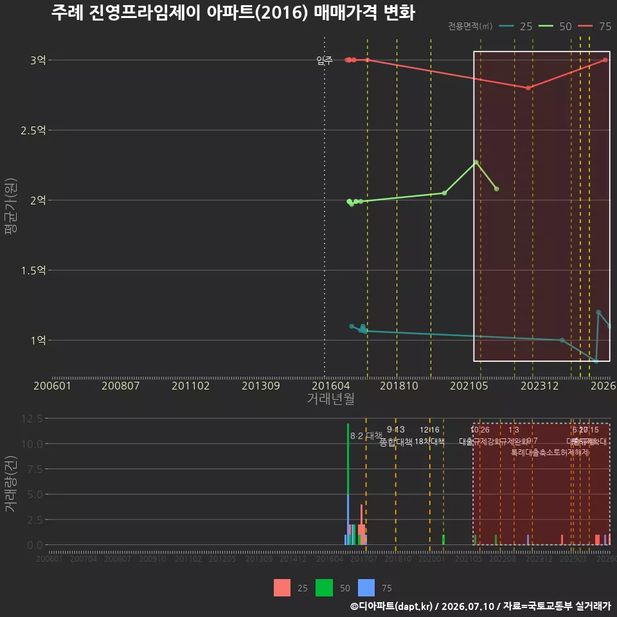Click the '9·13' policy annotation
The width and height of the screenshot is (617, 617).
click(x=395, y=430)
